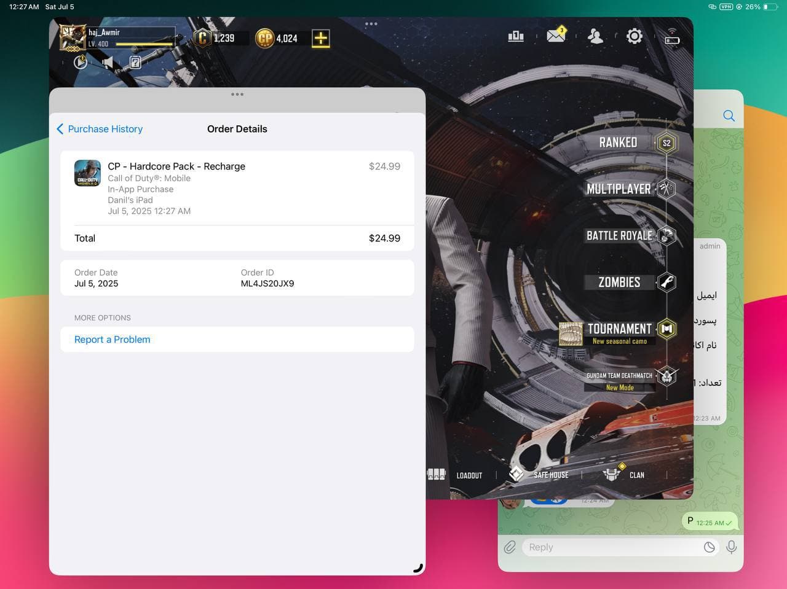Tap the microphone voice message icon
Viewport: 787px width, 589px height.
pos(731,547)
